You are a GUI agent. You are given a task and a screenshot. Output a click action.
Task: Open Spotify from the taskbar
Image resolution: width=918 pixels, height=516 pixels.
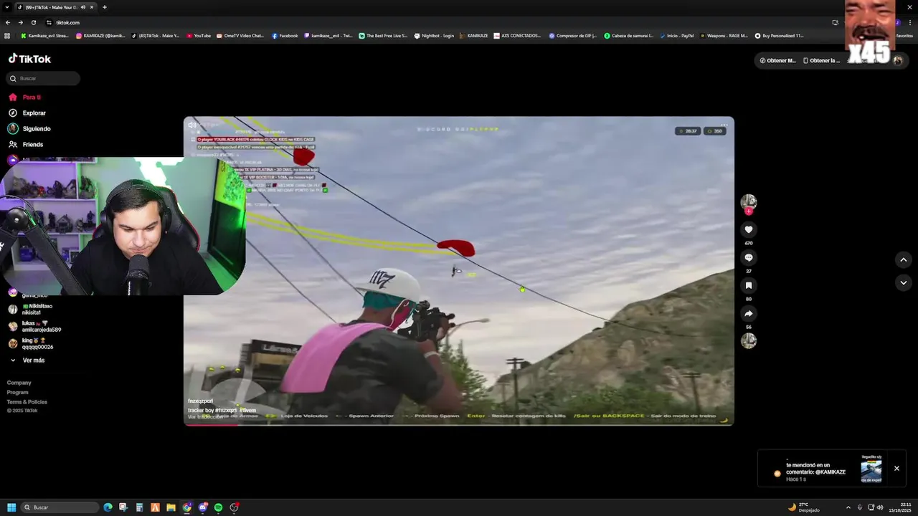tap(218, 507)
